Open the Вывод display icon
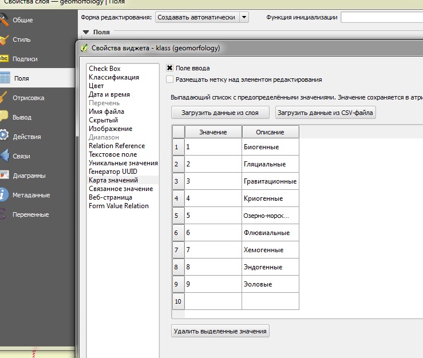Image resolution: width=423 pixels, height=358 pixels. click(5, 117)
